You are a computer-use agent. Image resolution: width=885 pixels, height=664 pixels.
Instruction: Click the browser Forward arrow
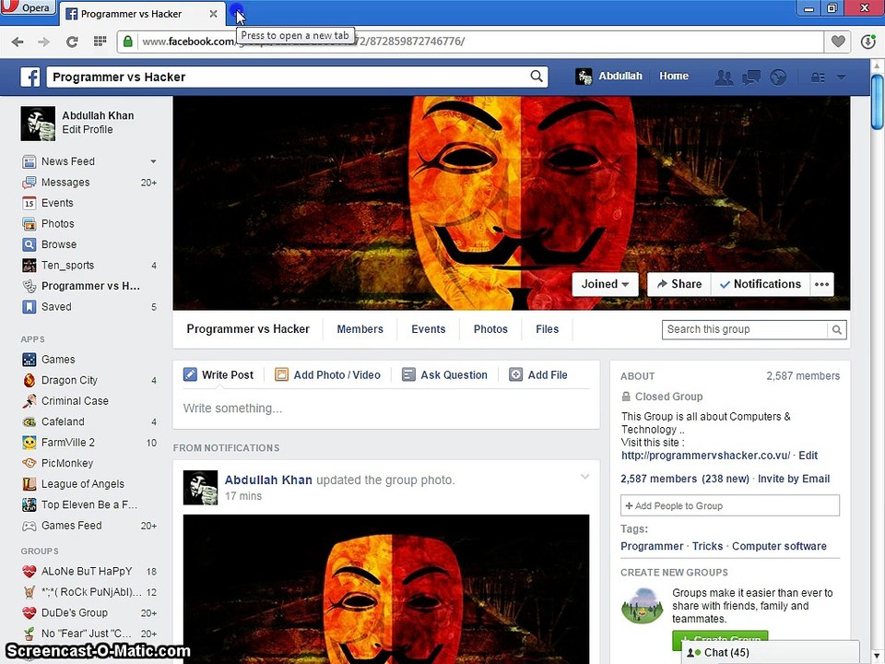pyautogui.click(x=43, y=41)
